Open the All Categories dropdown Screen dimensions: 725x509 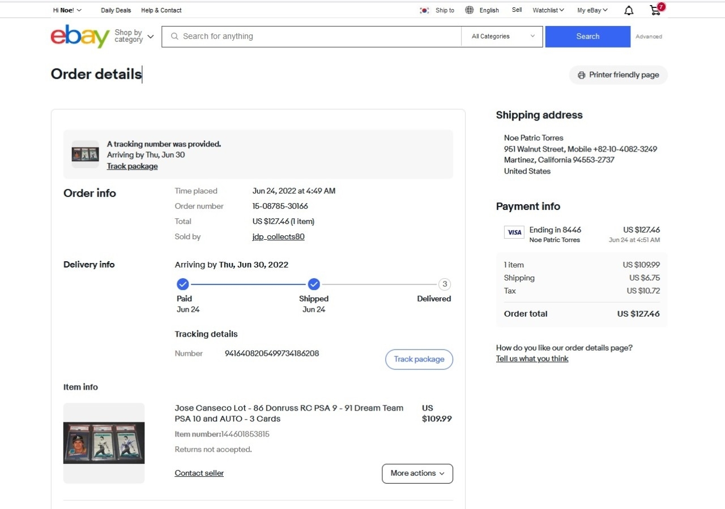pos(503,36)
